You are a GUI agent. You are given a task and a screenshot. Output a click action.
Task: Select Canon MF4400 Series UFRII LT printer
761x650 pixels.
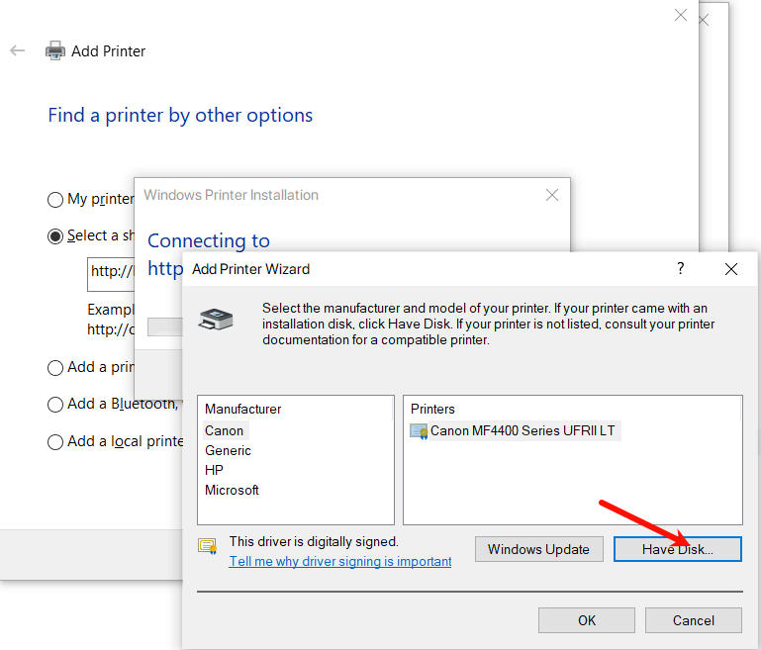tap(523, 430)
